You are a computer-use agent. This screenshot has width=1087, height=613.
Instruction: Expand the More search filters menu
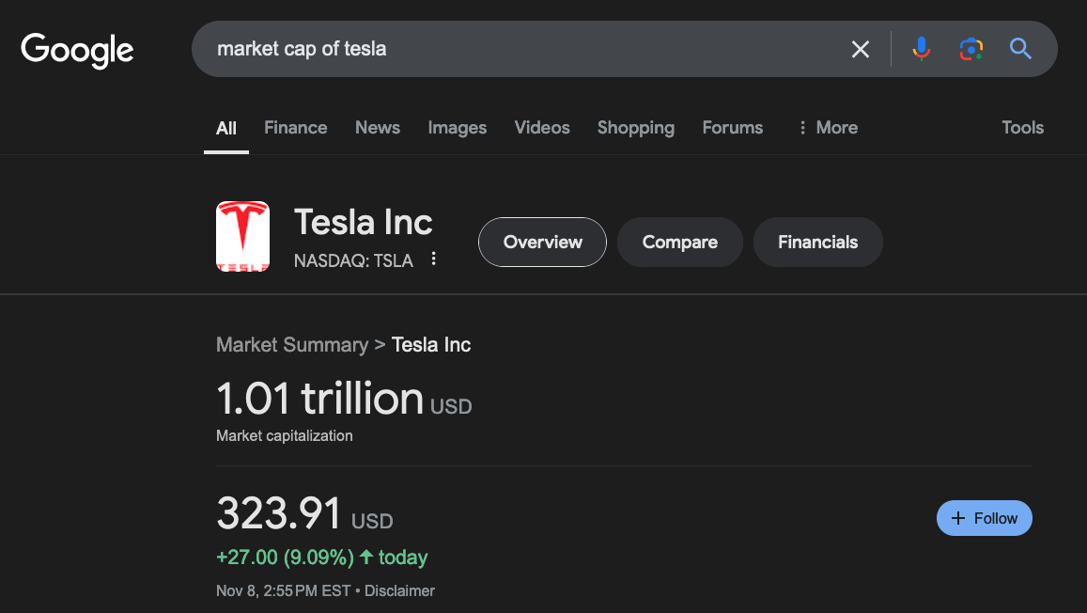pyautogui.click(x=828, y=128)
